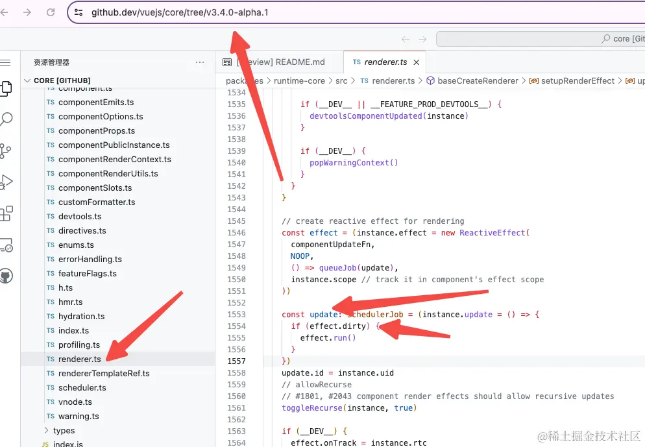645x447 pixels.
Task: Open componentSlots.ts file
Action: tap(95, 188)
